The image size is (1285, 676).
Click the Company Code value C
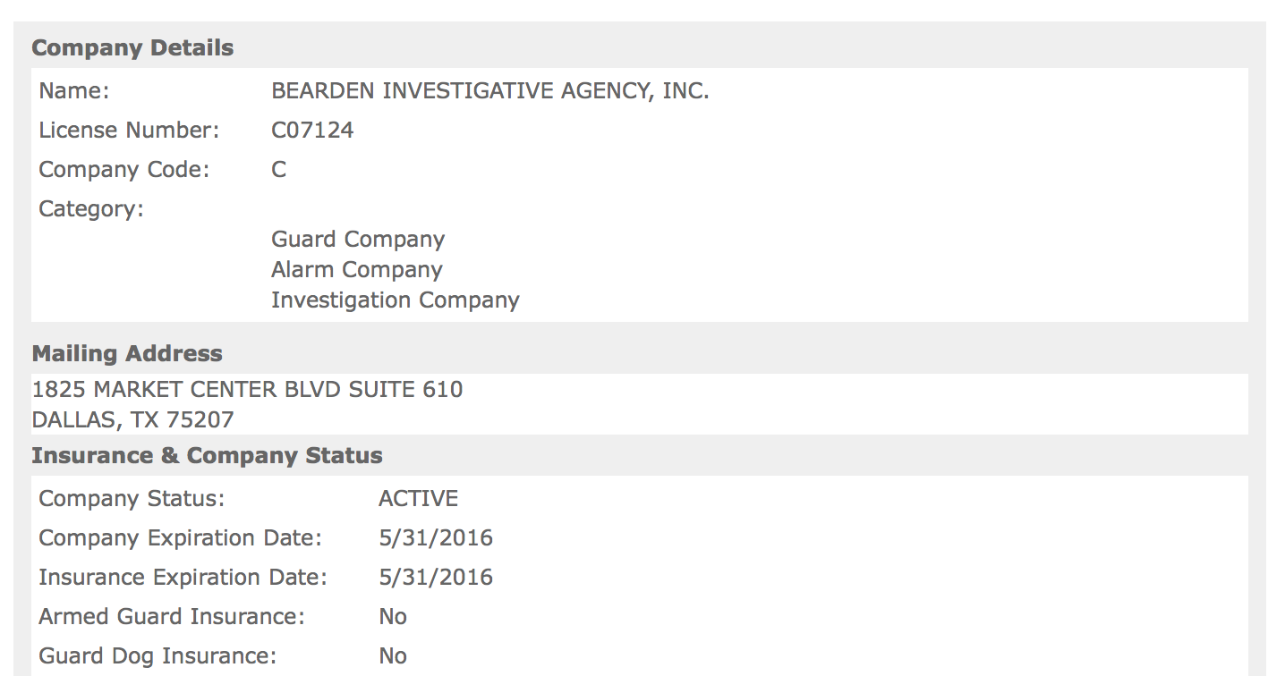(x=279, y=170)
